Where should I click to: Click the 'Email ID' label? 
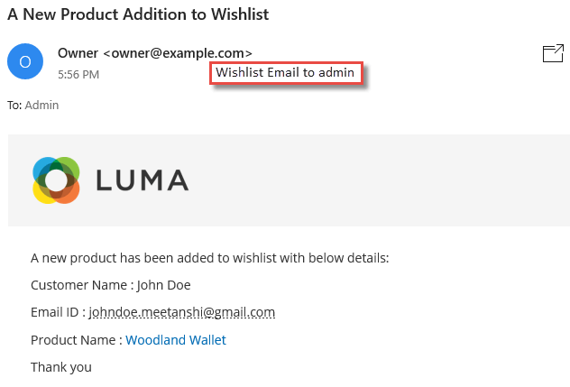point(54,312)
